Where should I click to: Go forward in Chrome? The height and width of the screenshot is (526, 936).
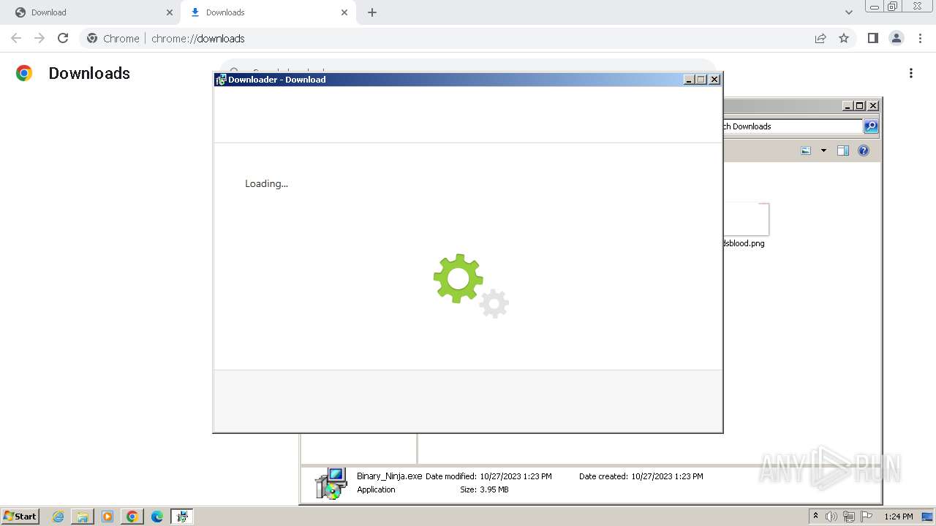tap(39, 38)
